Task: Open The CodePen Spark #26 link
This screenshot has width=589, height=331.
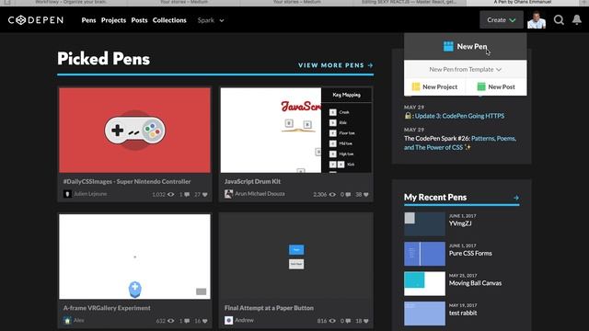Action: (x=460, y=143)
